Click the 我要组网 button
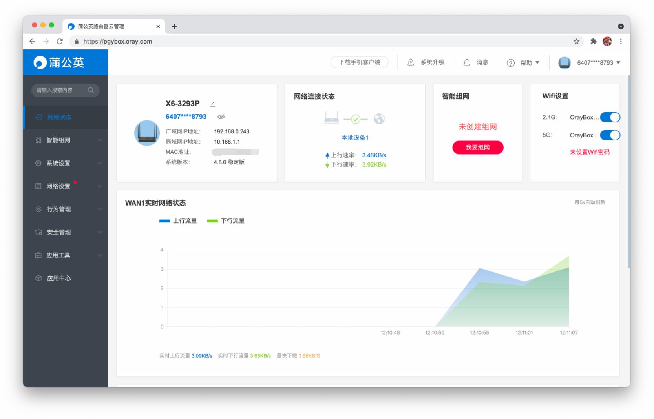The image size is (654, 419). click(x=478, y=148)
